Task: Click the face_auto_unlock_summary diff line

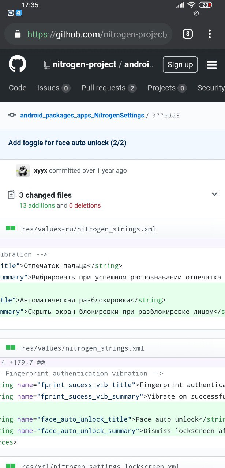Action: (112, 431)
